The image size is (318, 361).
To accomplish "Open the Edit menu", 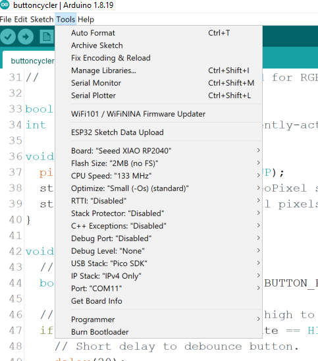I will [20, 19].
